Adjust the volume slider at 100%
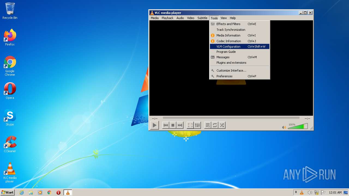This screenshot has width=349, height=196. [298, 126]
